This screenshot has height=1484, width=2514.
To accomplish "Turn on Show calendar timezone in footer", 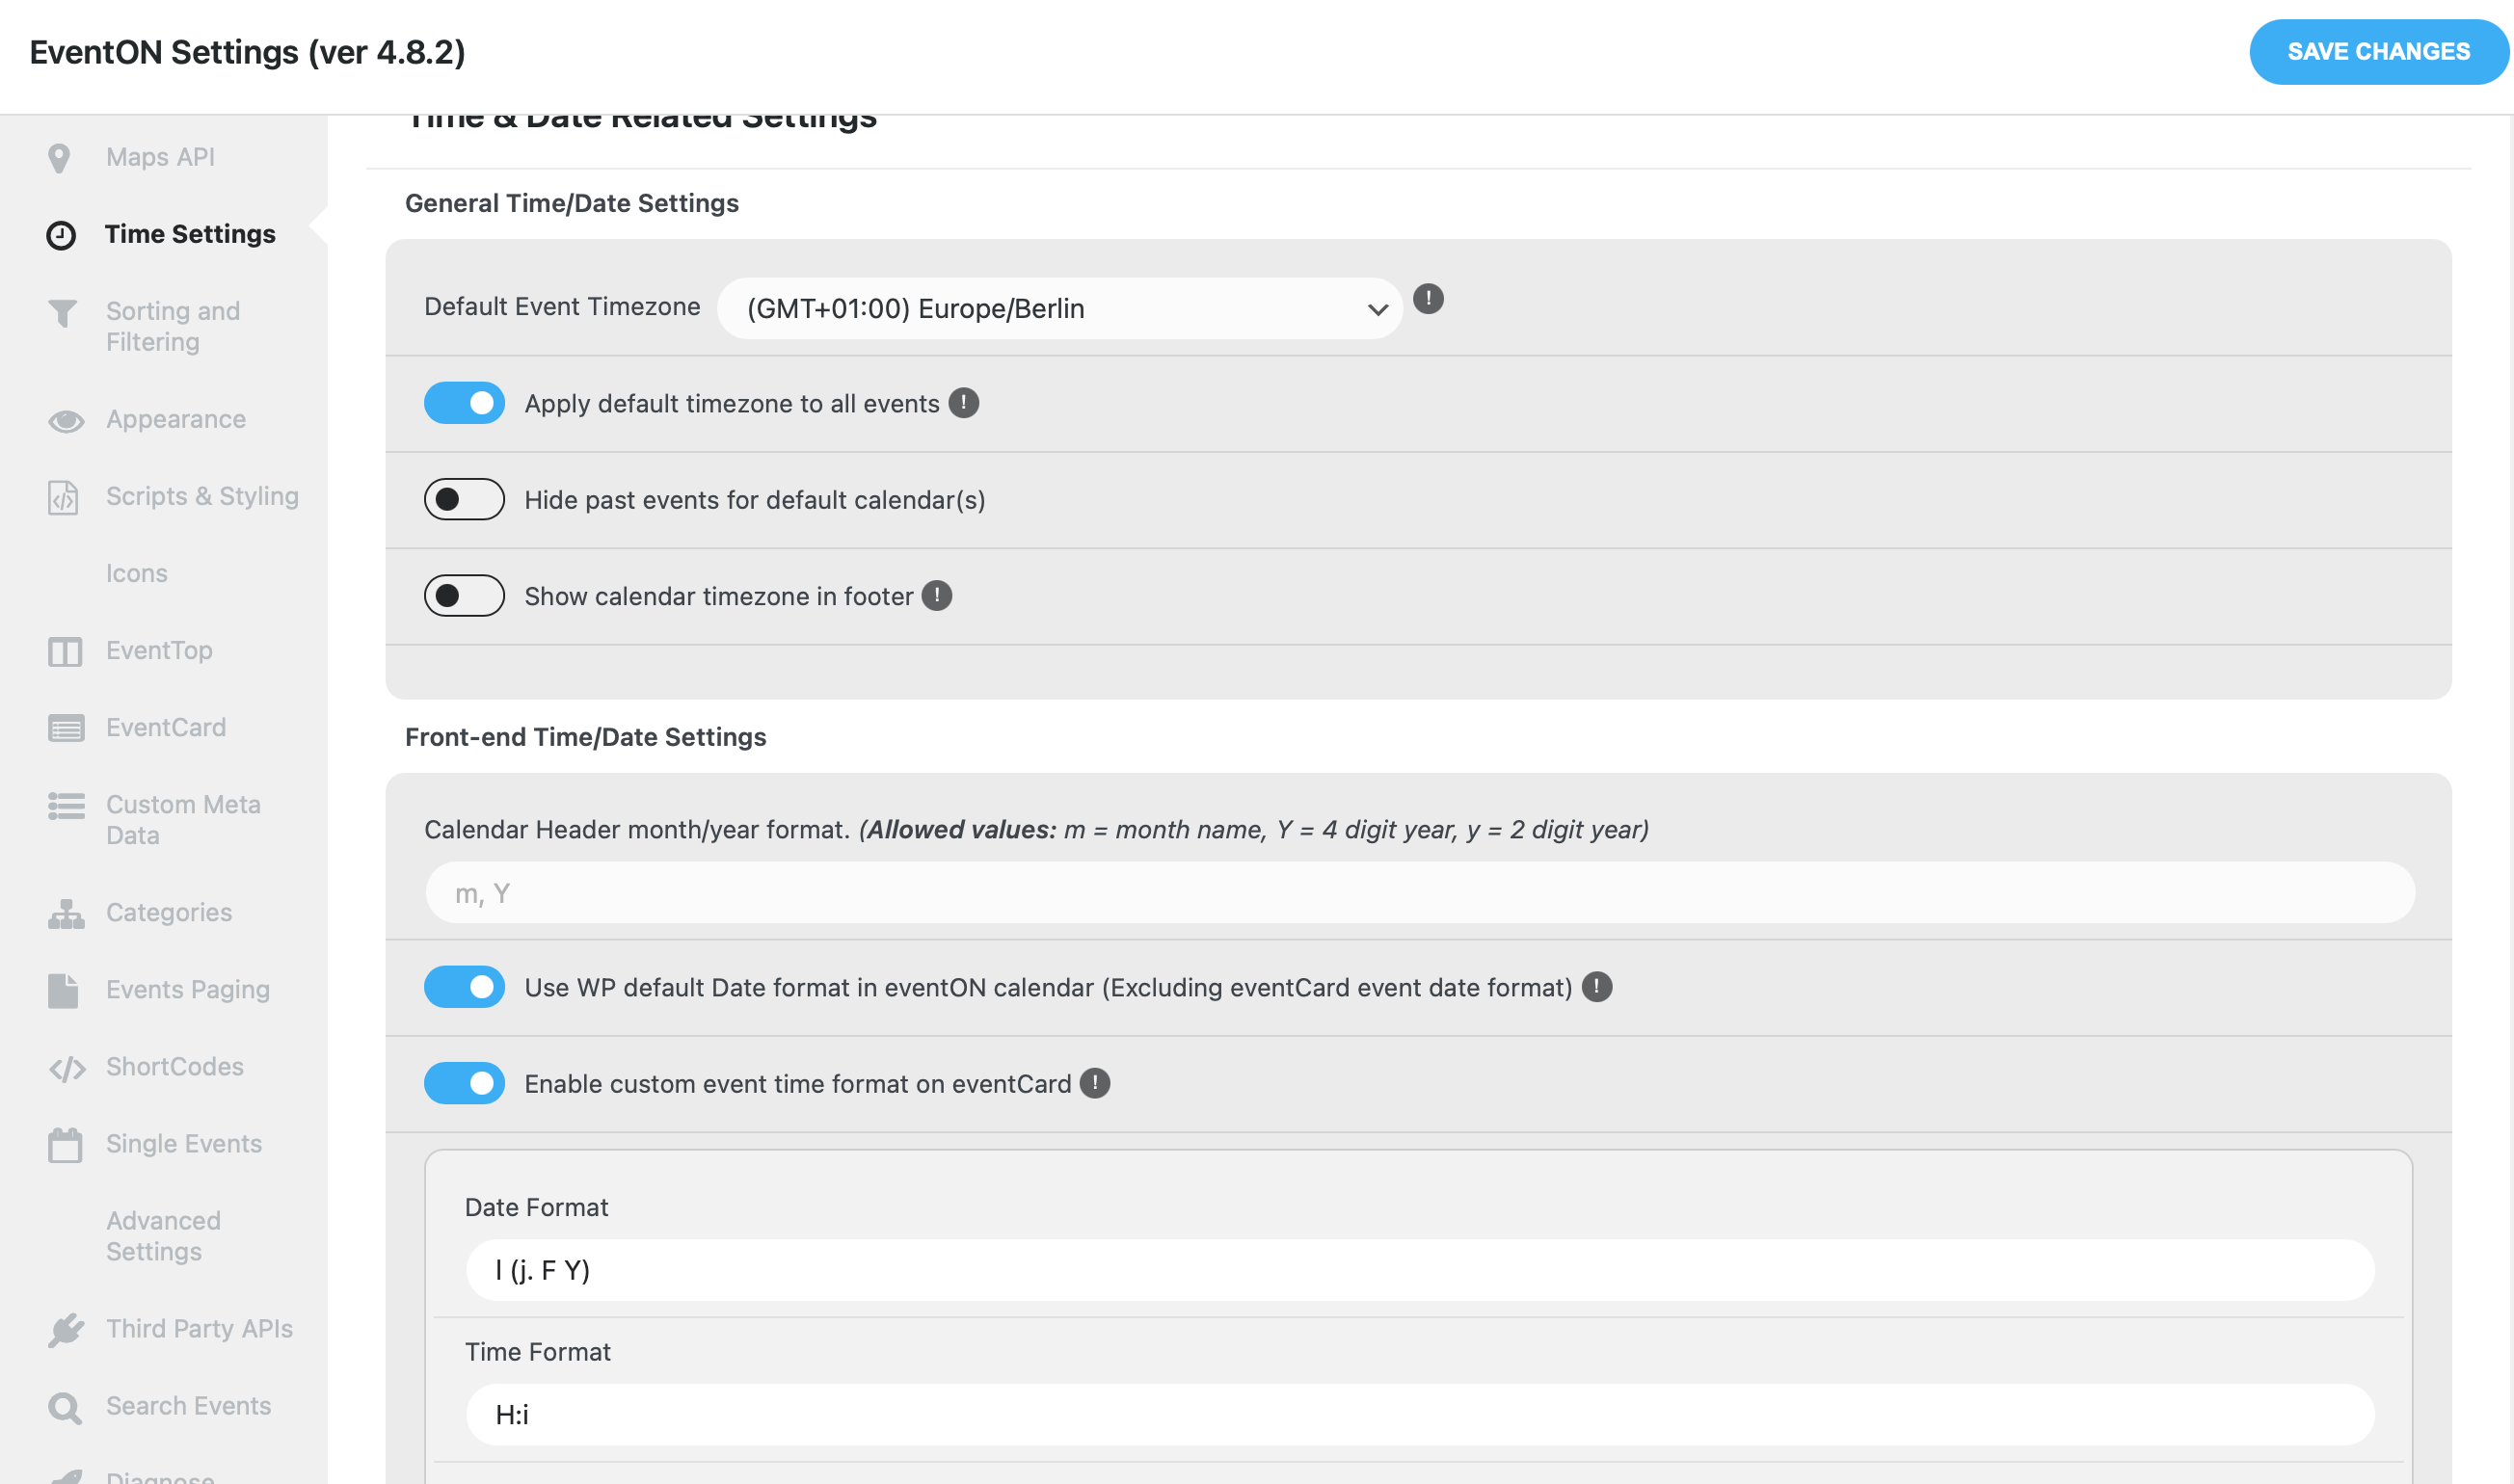I will click(x=464, y=596).
